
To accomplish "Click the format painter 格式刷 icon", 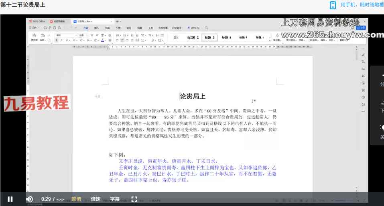I will (x=34, y=38).
